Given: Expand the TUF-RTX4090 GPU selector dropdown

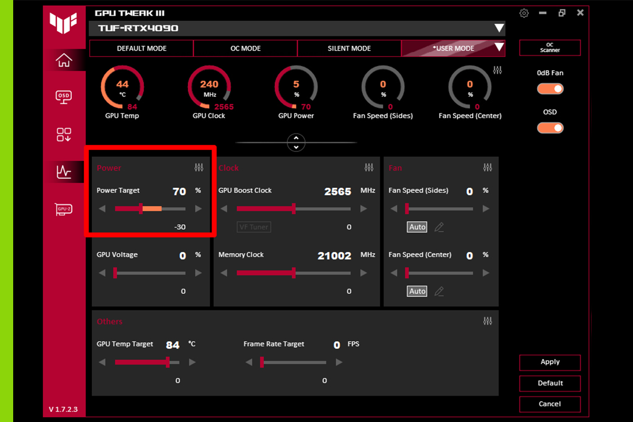Looking at the screenshot, I should [499, 28].
